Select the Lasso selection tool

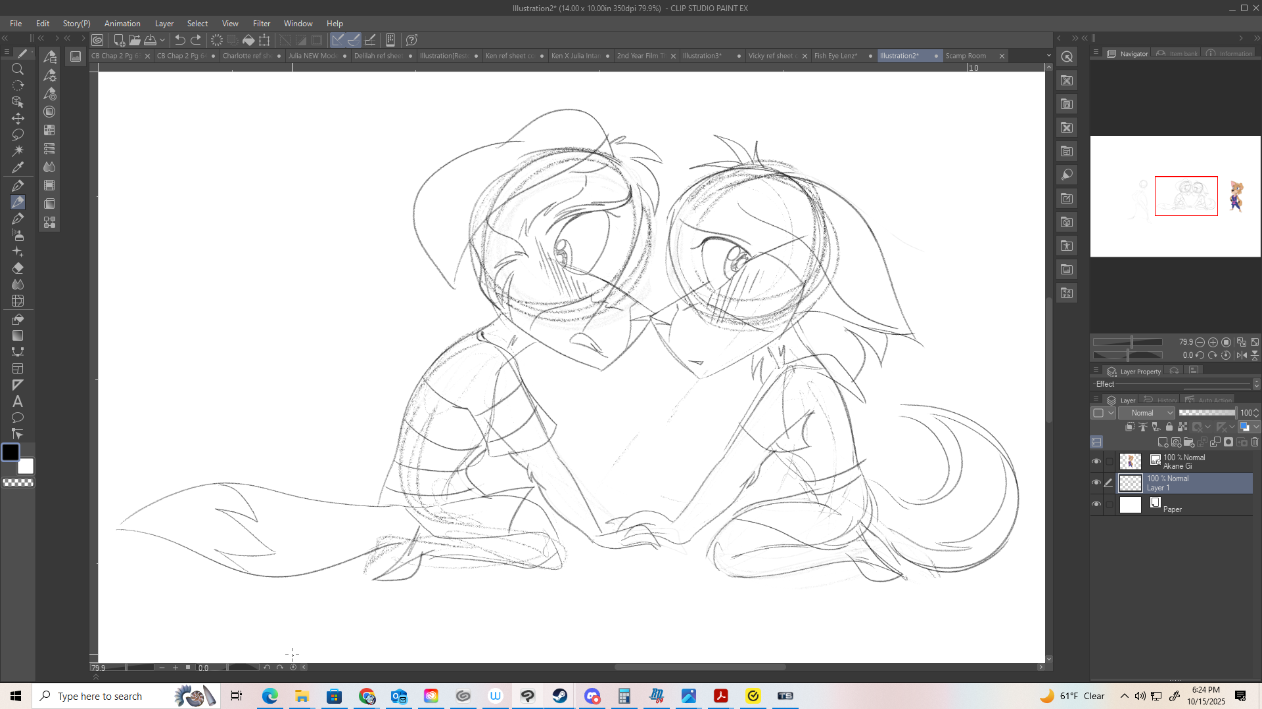tap(18, 135)
